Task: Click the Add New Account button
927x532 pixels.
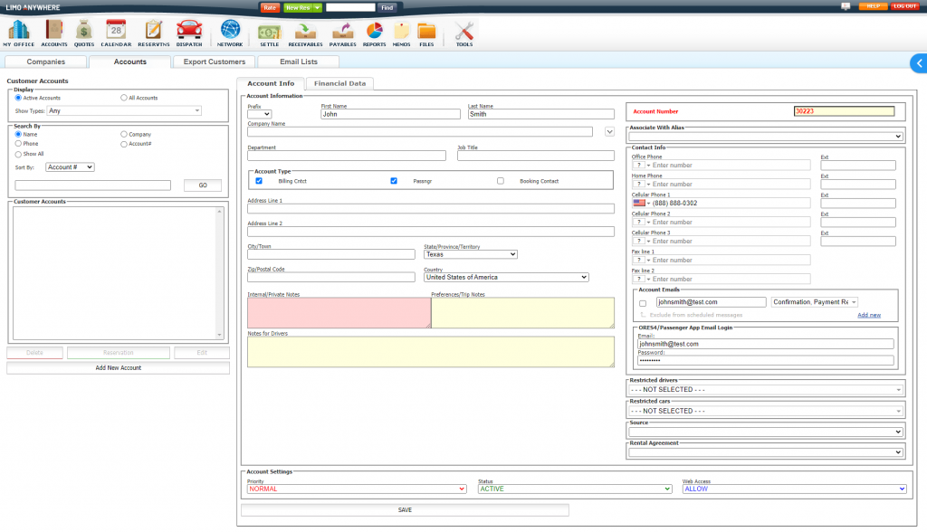Action: click(x=118, y=368)
